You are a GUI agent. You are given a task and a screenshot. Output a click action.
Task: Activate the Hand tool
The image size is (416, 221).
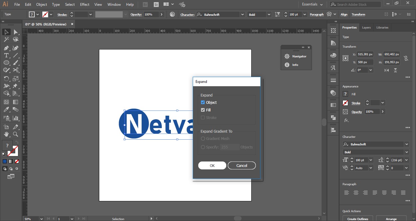(6, 134)
